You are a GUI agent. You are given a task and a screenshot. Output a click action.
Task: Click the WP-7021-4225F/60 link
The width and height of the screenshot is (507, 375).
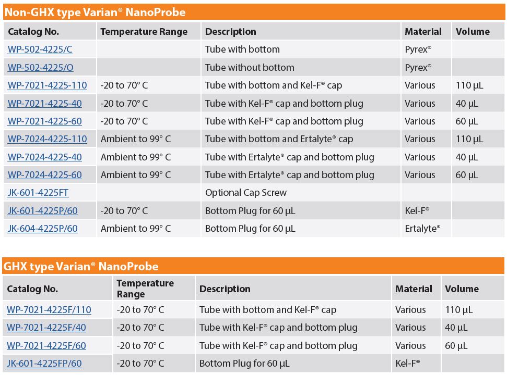click(46, 346)
